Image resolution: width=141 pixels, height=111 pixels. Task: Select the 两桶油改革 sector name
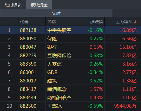[59, 97]
